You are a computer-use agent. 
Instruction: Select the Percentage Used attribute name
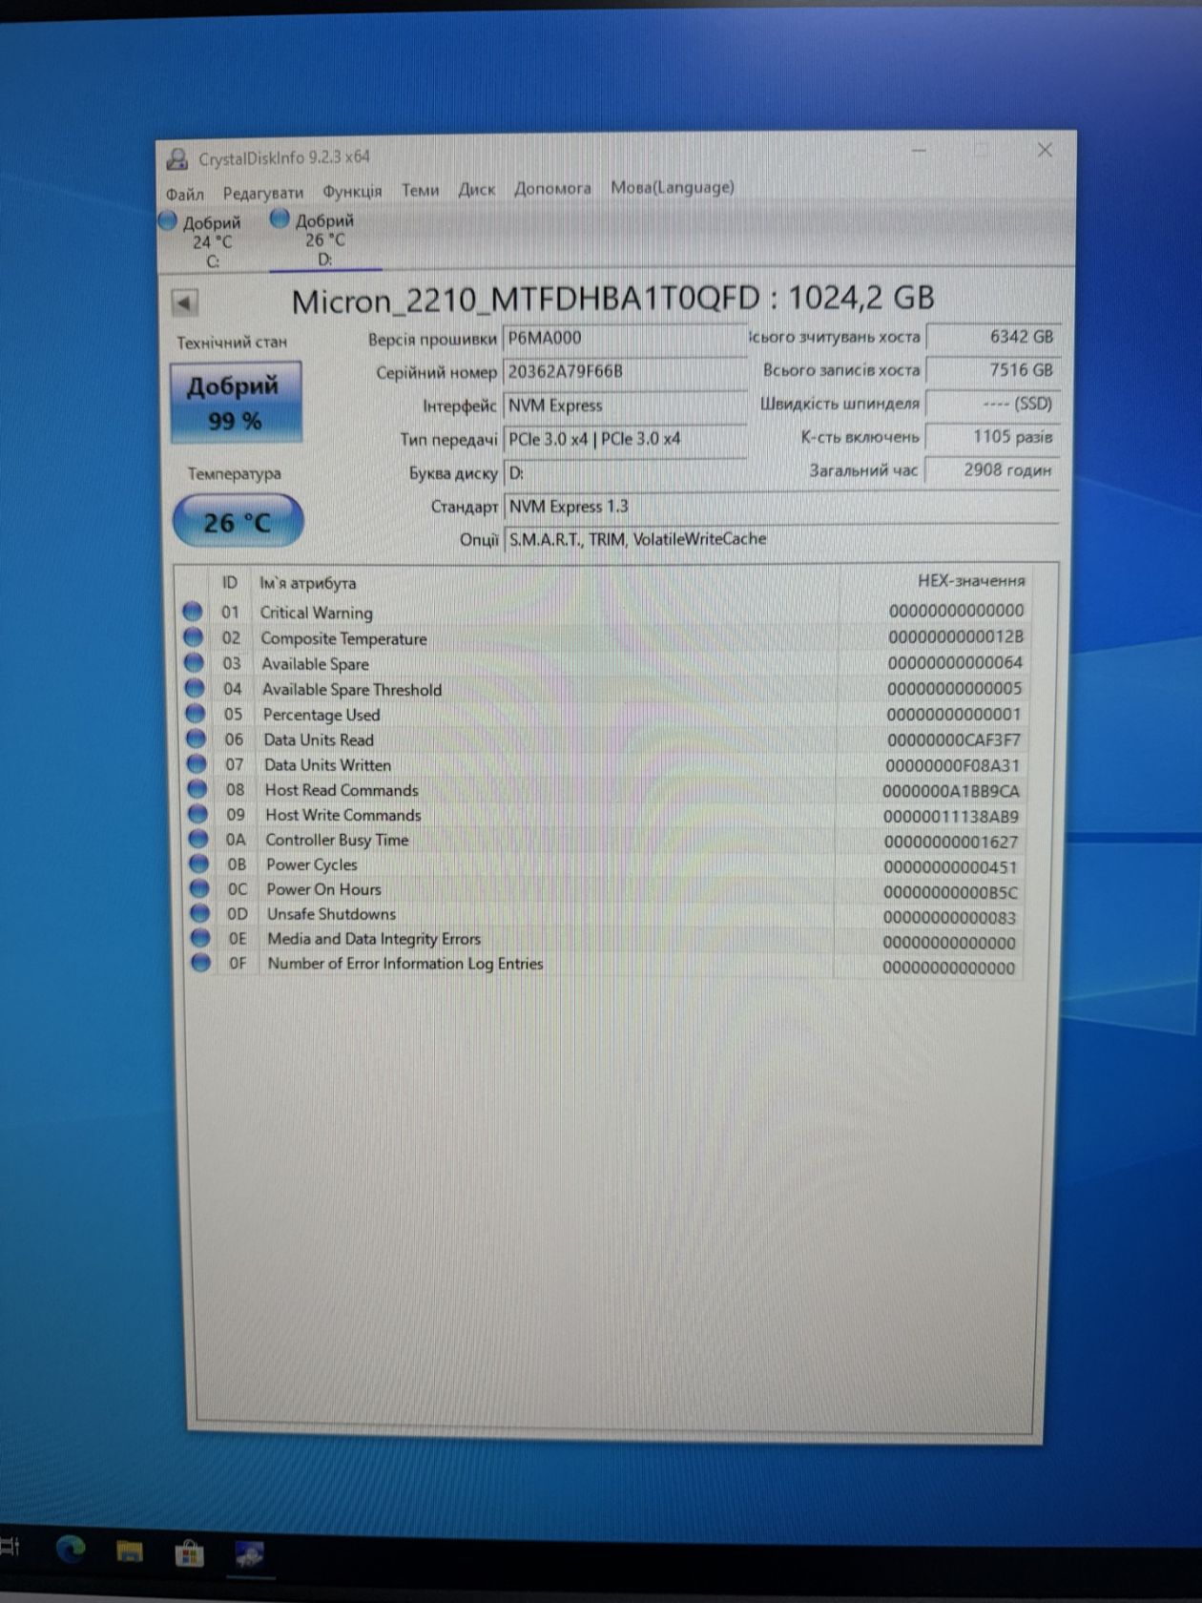pyautogui.click(x=321, y=715)
